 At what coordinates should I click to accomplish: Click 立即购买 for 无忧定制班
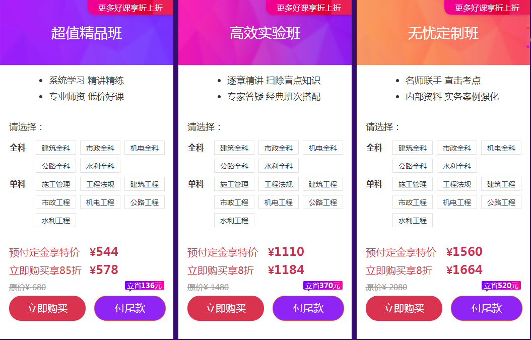[x=404, y=309]
